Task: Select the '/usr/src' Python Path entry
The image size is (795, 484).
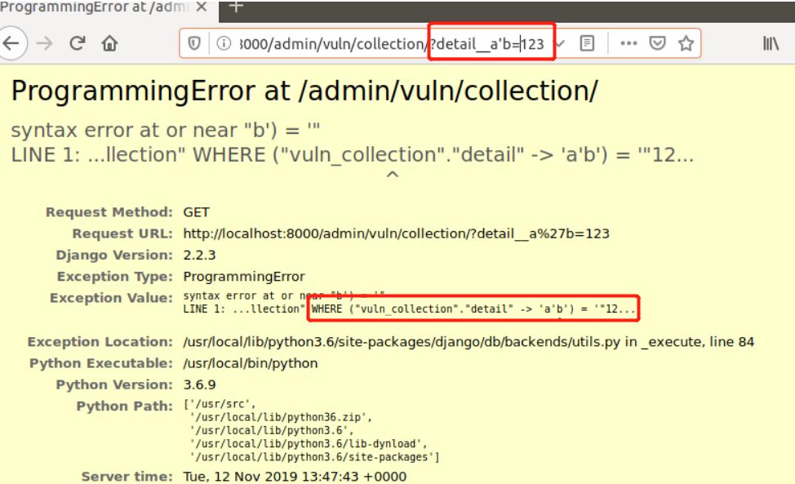Action: coord(220,404)
